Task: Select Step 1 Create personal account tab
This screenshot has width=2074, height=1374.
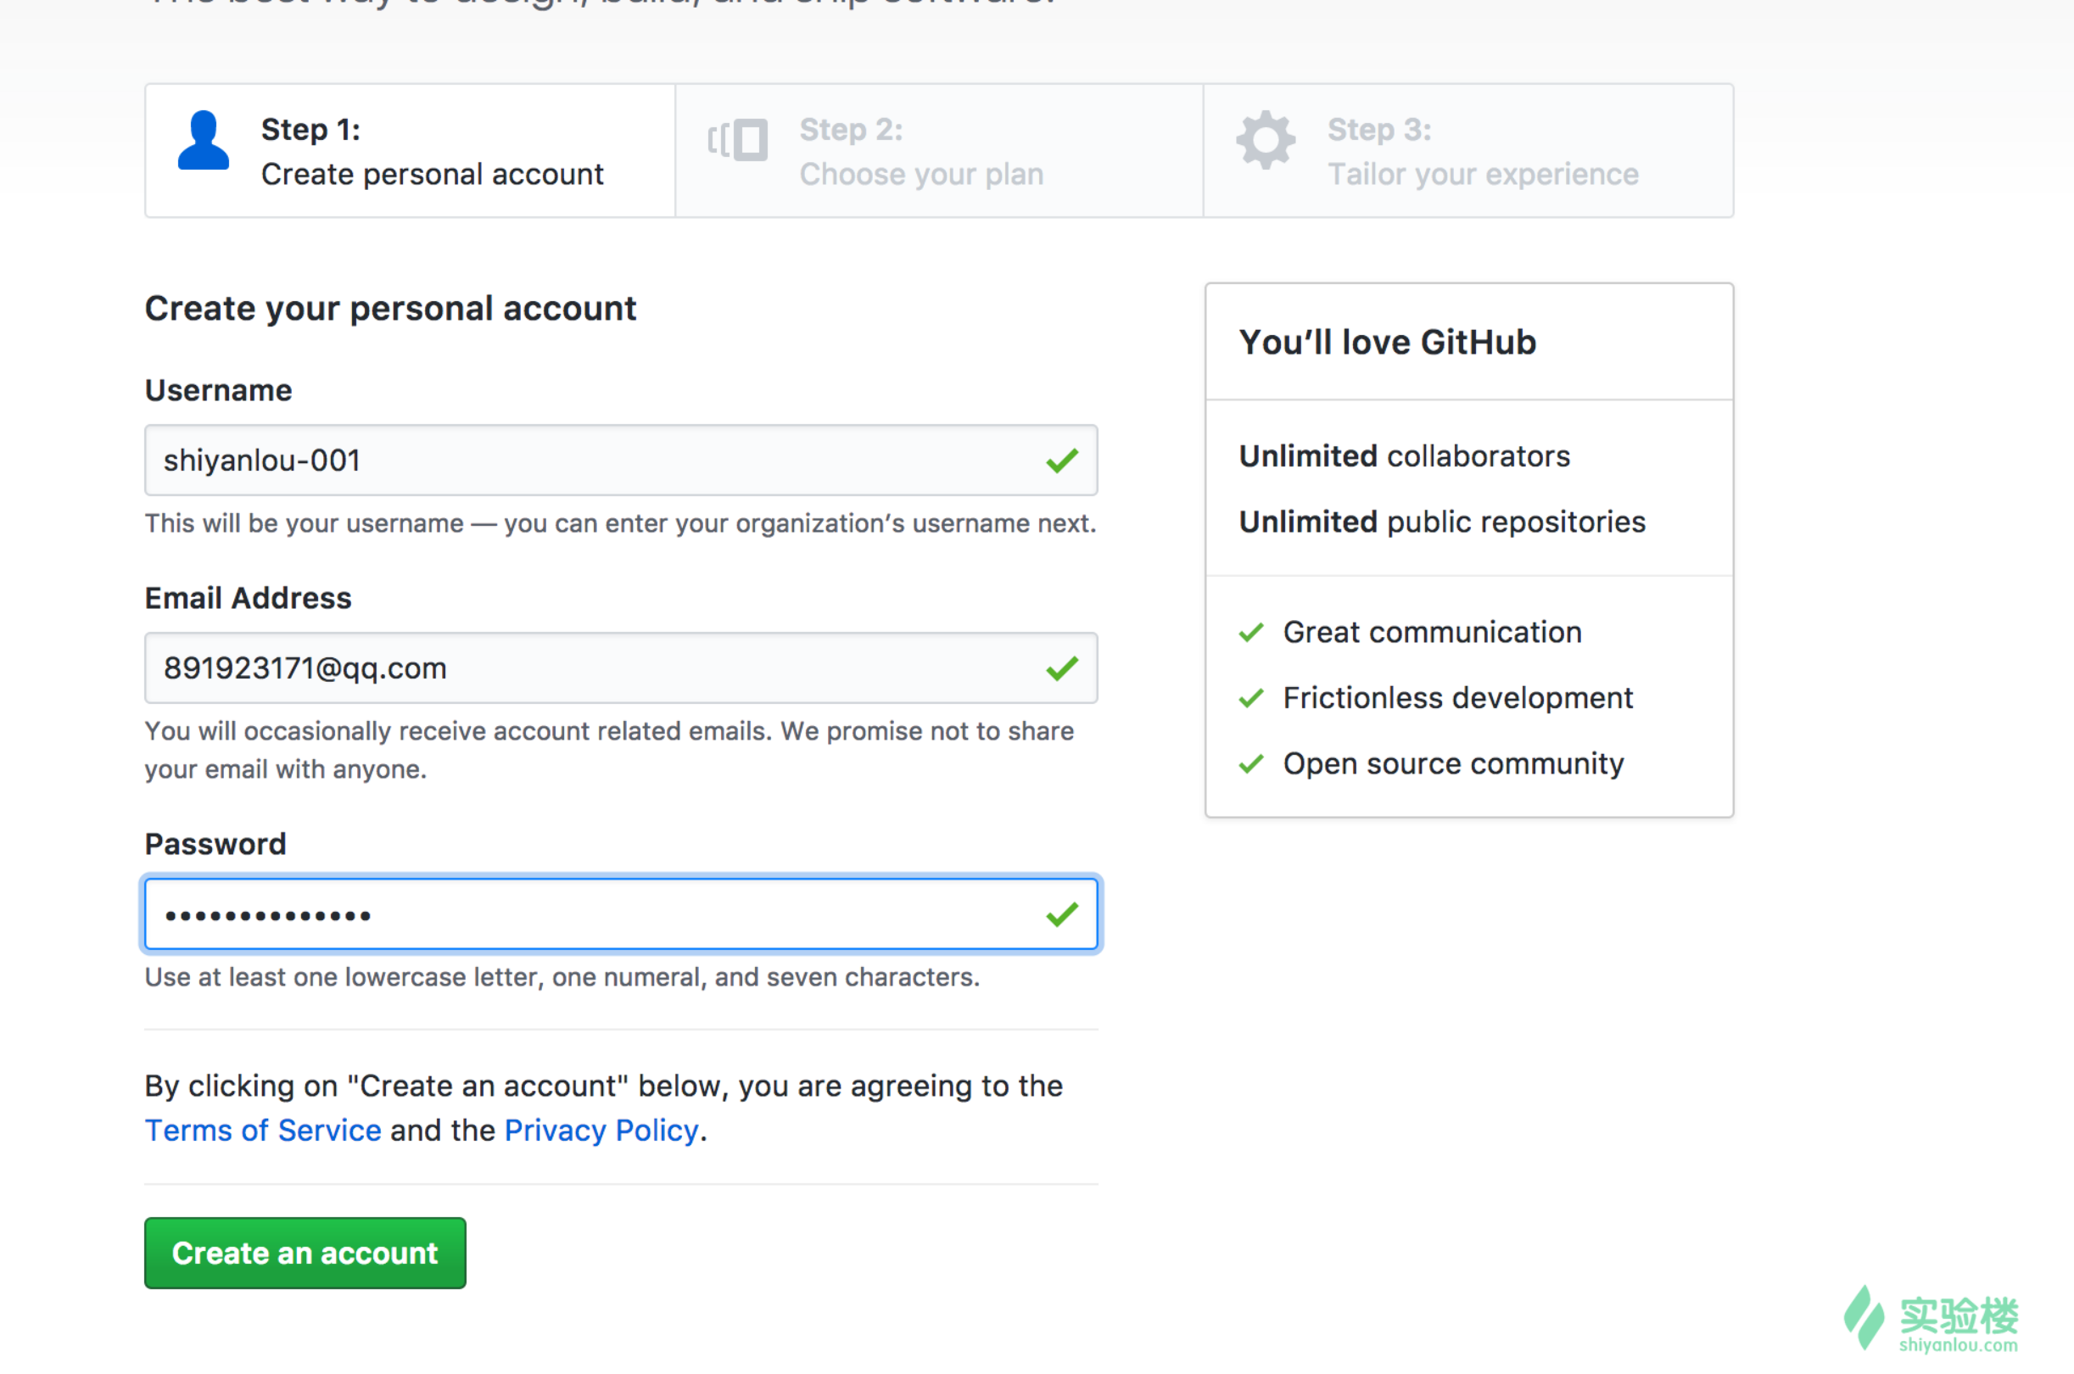Action: 410,151
